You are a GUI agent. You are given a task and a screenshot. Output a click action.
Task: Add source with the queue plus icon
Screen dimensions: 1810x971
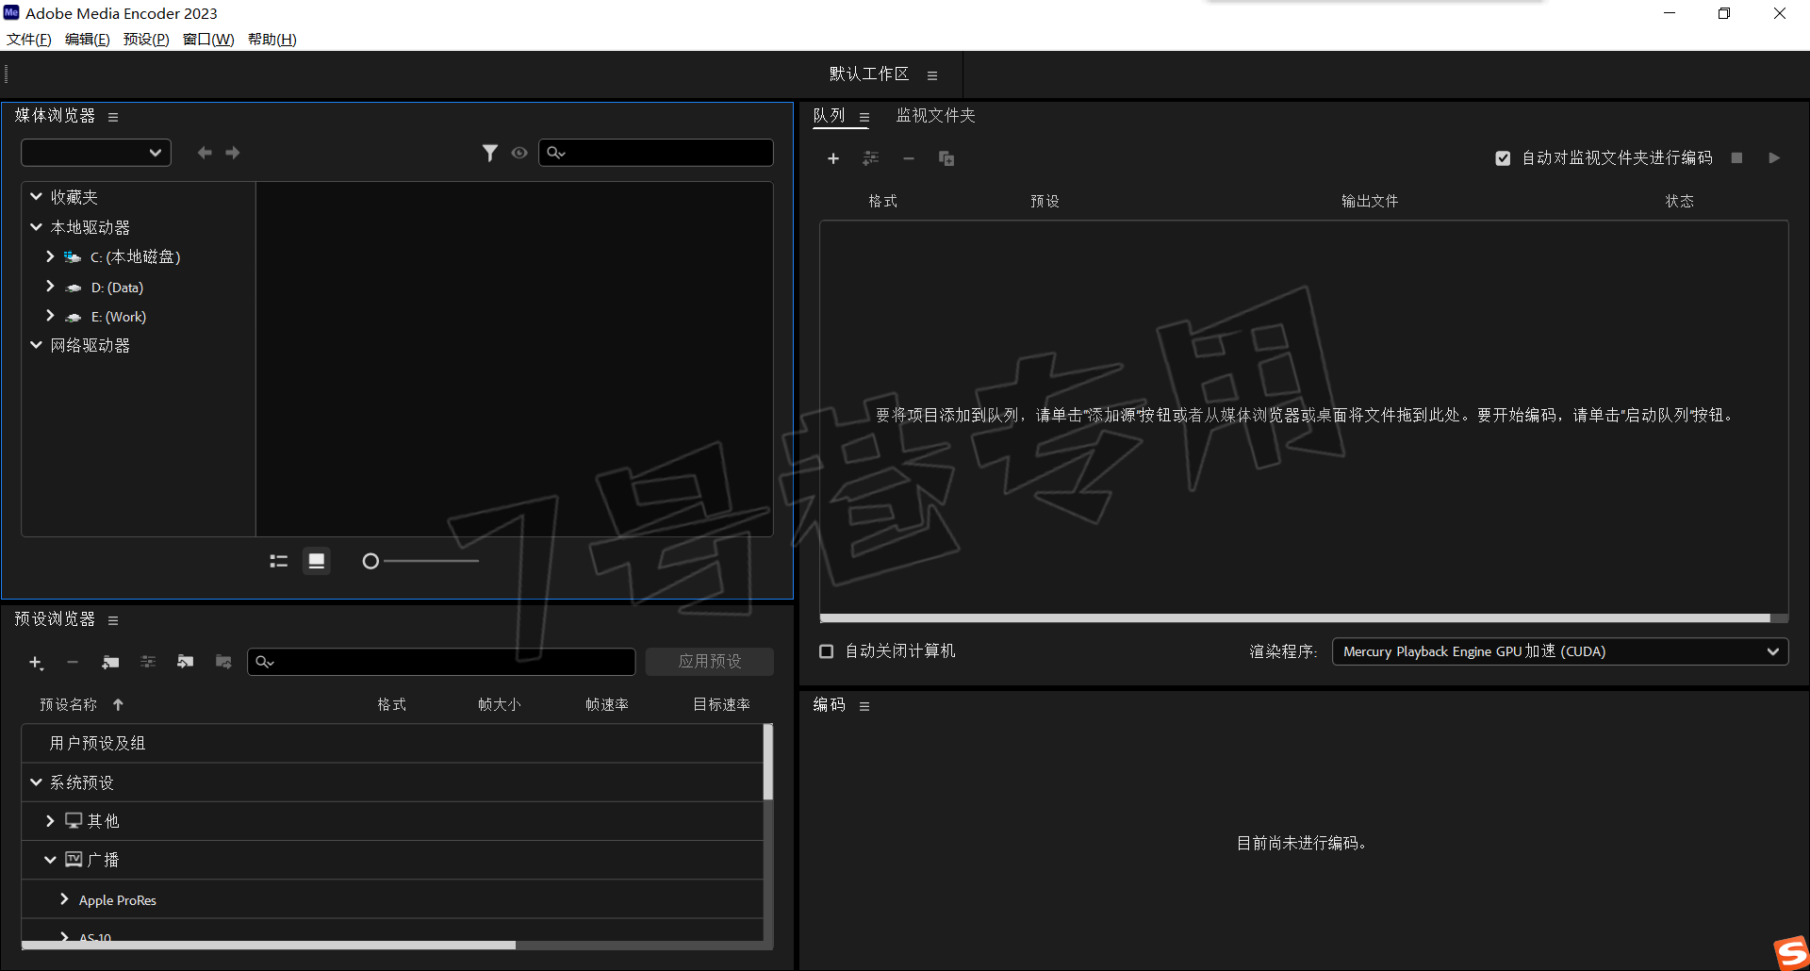click(x=833, y=158)
